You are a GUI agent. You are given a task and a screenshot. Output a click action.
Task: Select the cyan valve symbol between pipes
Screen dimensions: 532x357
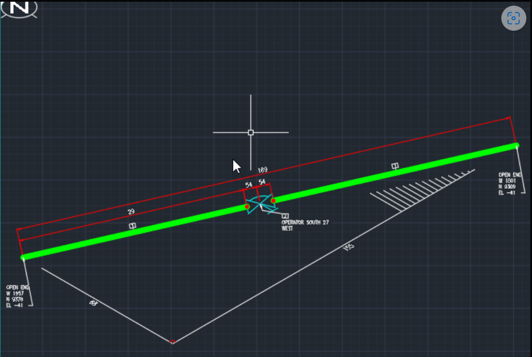pos(261,205)
